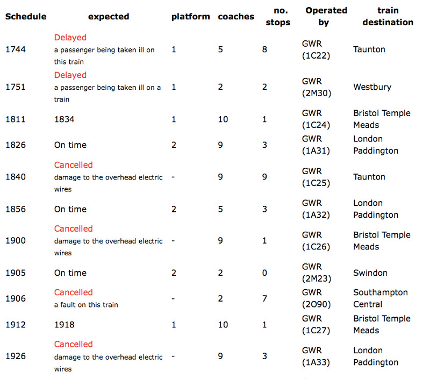Click the GWR (1A33) operator entry
The image size is (430, 379).
(x=316, y=356)
